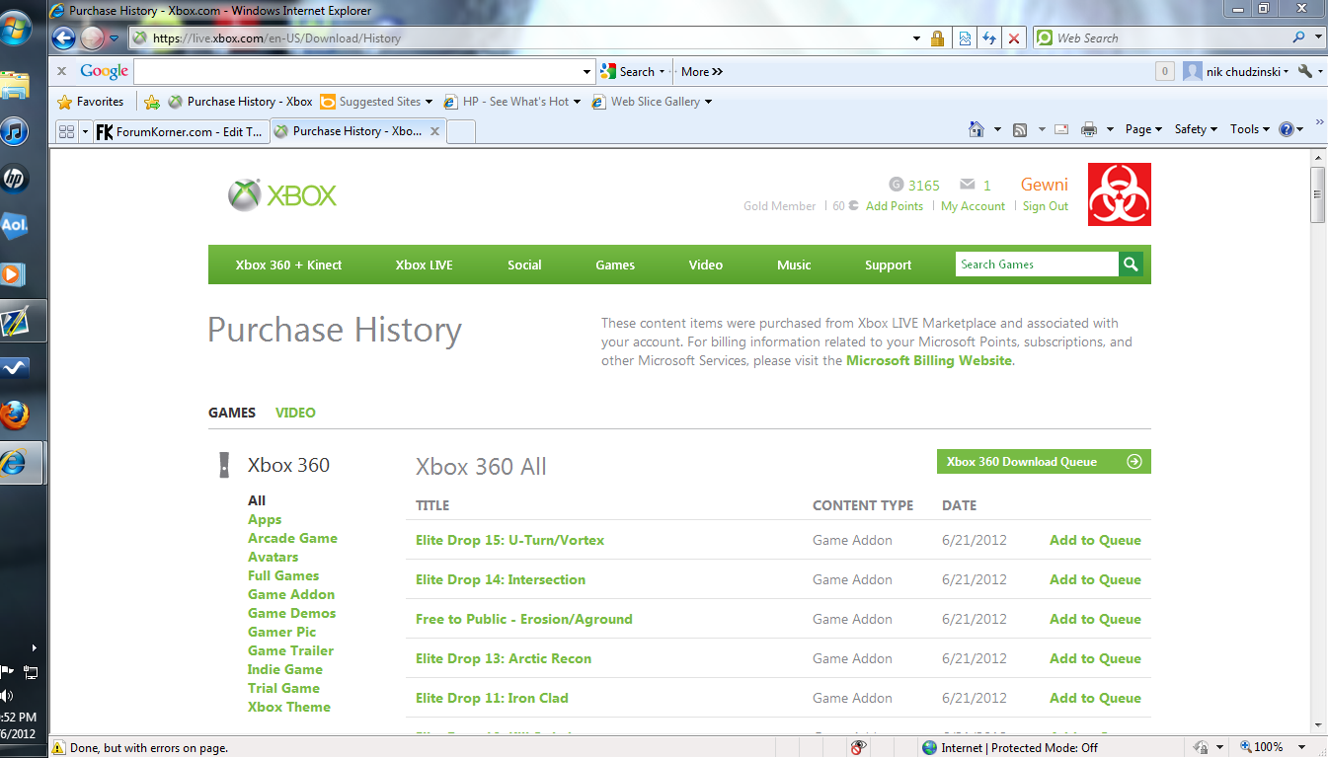The width and height of the screenshot is (1328, 758).
Task: Expand the address bar URL dropdown
Action: (916, 38)
